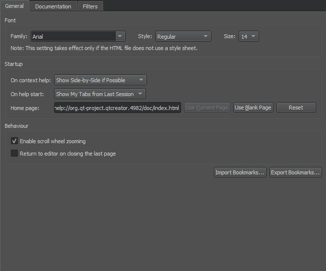Click the Use Current Page button

click(x=207, y=108)
